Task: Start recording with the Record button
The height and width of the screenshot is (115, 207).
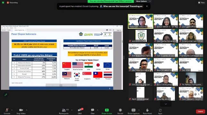Action: [x=120, y=111]
